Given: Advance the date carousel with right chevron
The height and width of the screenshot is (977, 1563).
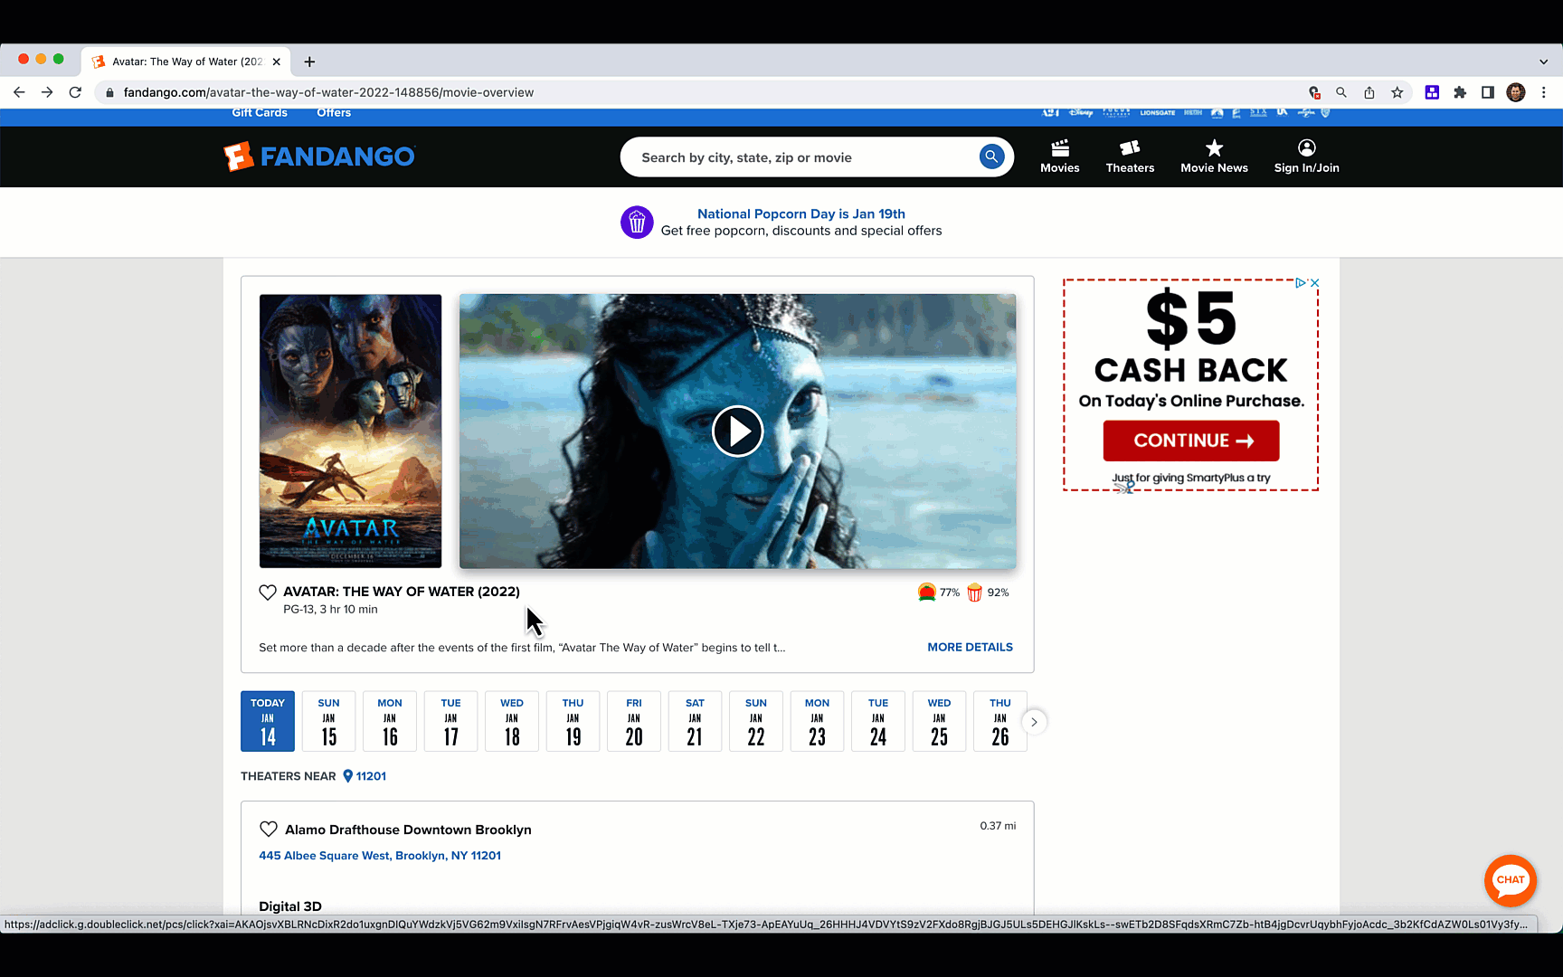Looking at the screenshot, I should click(x=1034, y=722).
